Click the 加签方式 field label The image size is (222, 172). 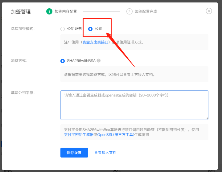(x=19, y=61)
